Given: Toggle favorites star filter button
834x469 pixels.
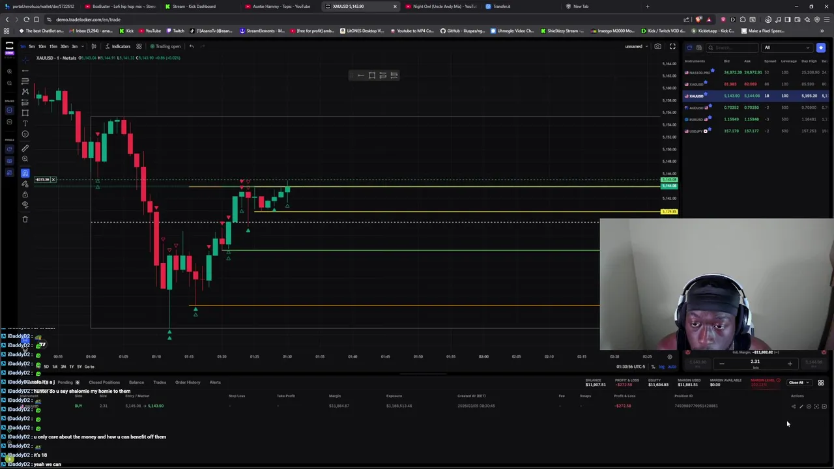Looking at the screenshot, I should point(821,48).
